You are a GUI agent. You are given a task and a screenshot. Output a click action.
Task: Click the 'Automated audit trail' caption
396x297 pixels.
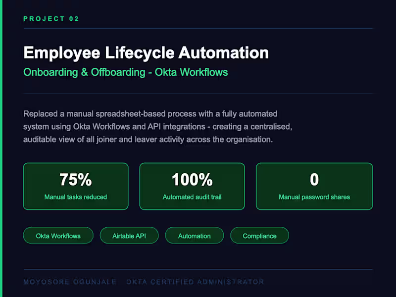192,197
